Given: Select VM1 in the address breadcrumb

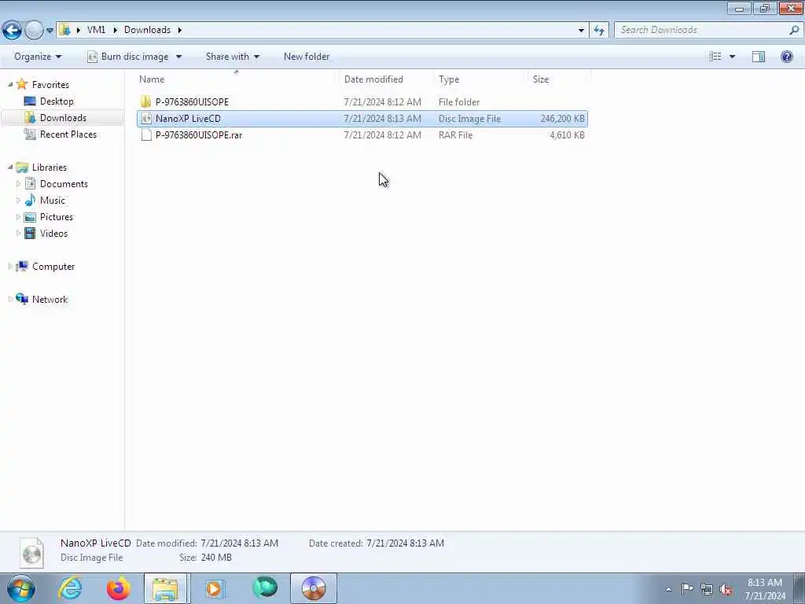Looking at the screenshot, I should click(96, 30).
